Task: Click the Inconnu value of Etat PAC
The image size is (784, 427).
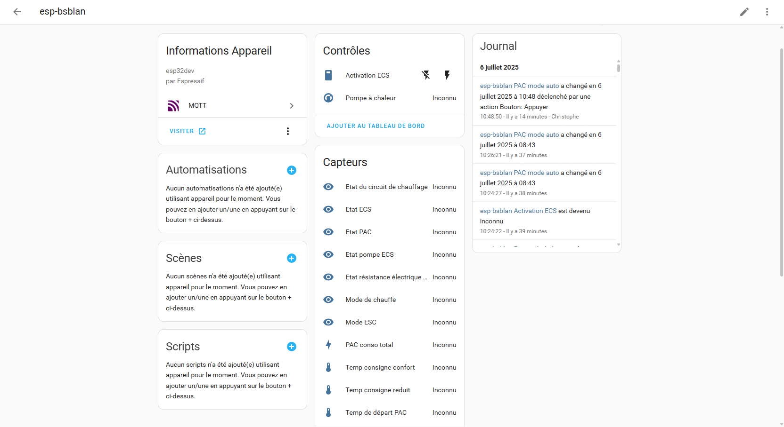Action: point(444,232)
